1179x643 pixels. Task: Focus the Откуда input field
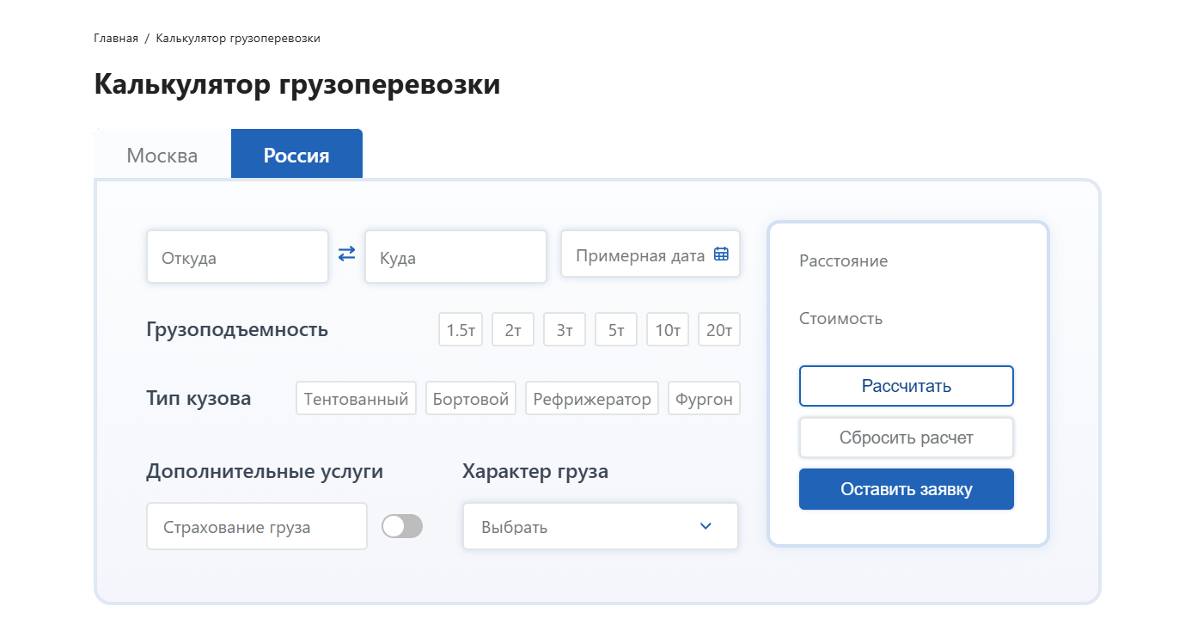point(237,257)
